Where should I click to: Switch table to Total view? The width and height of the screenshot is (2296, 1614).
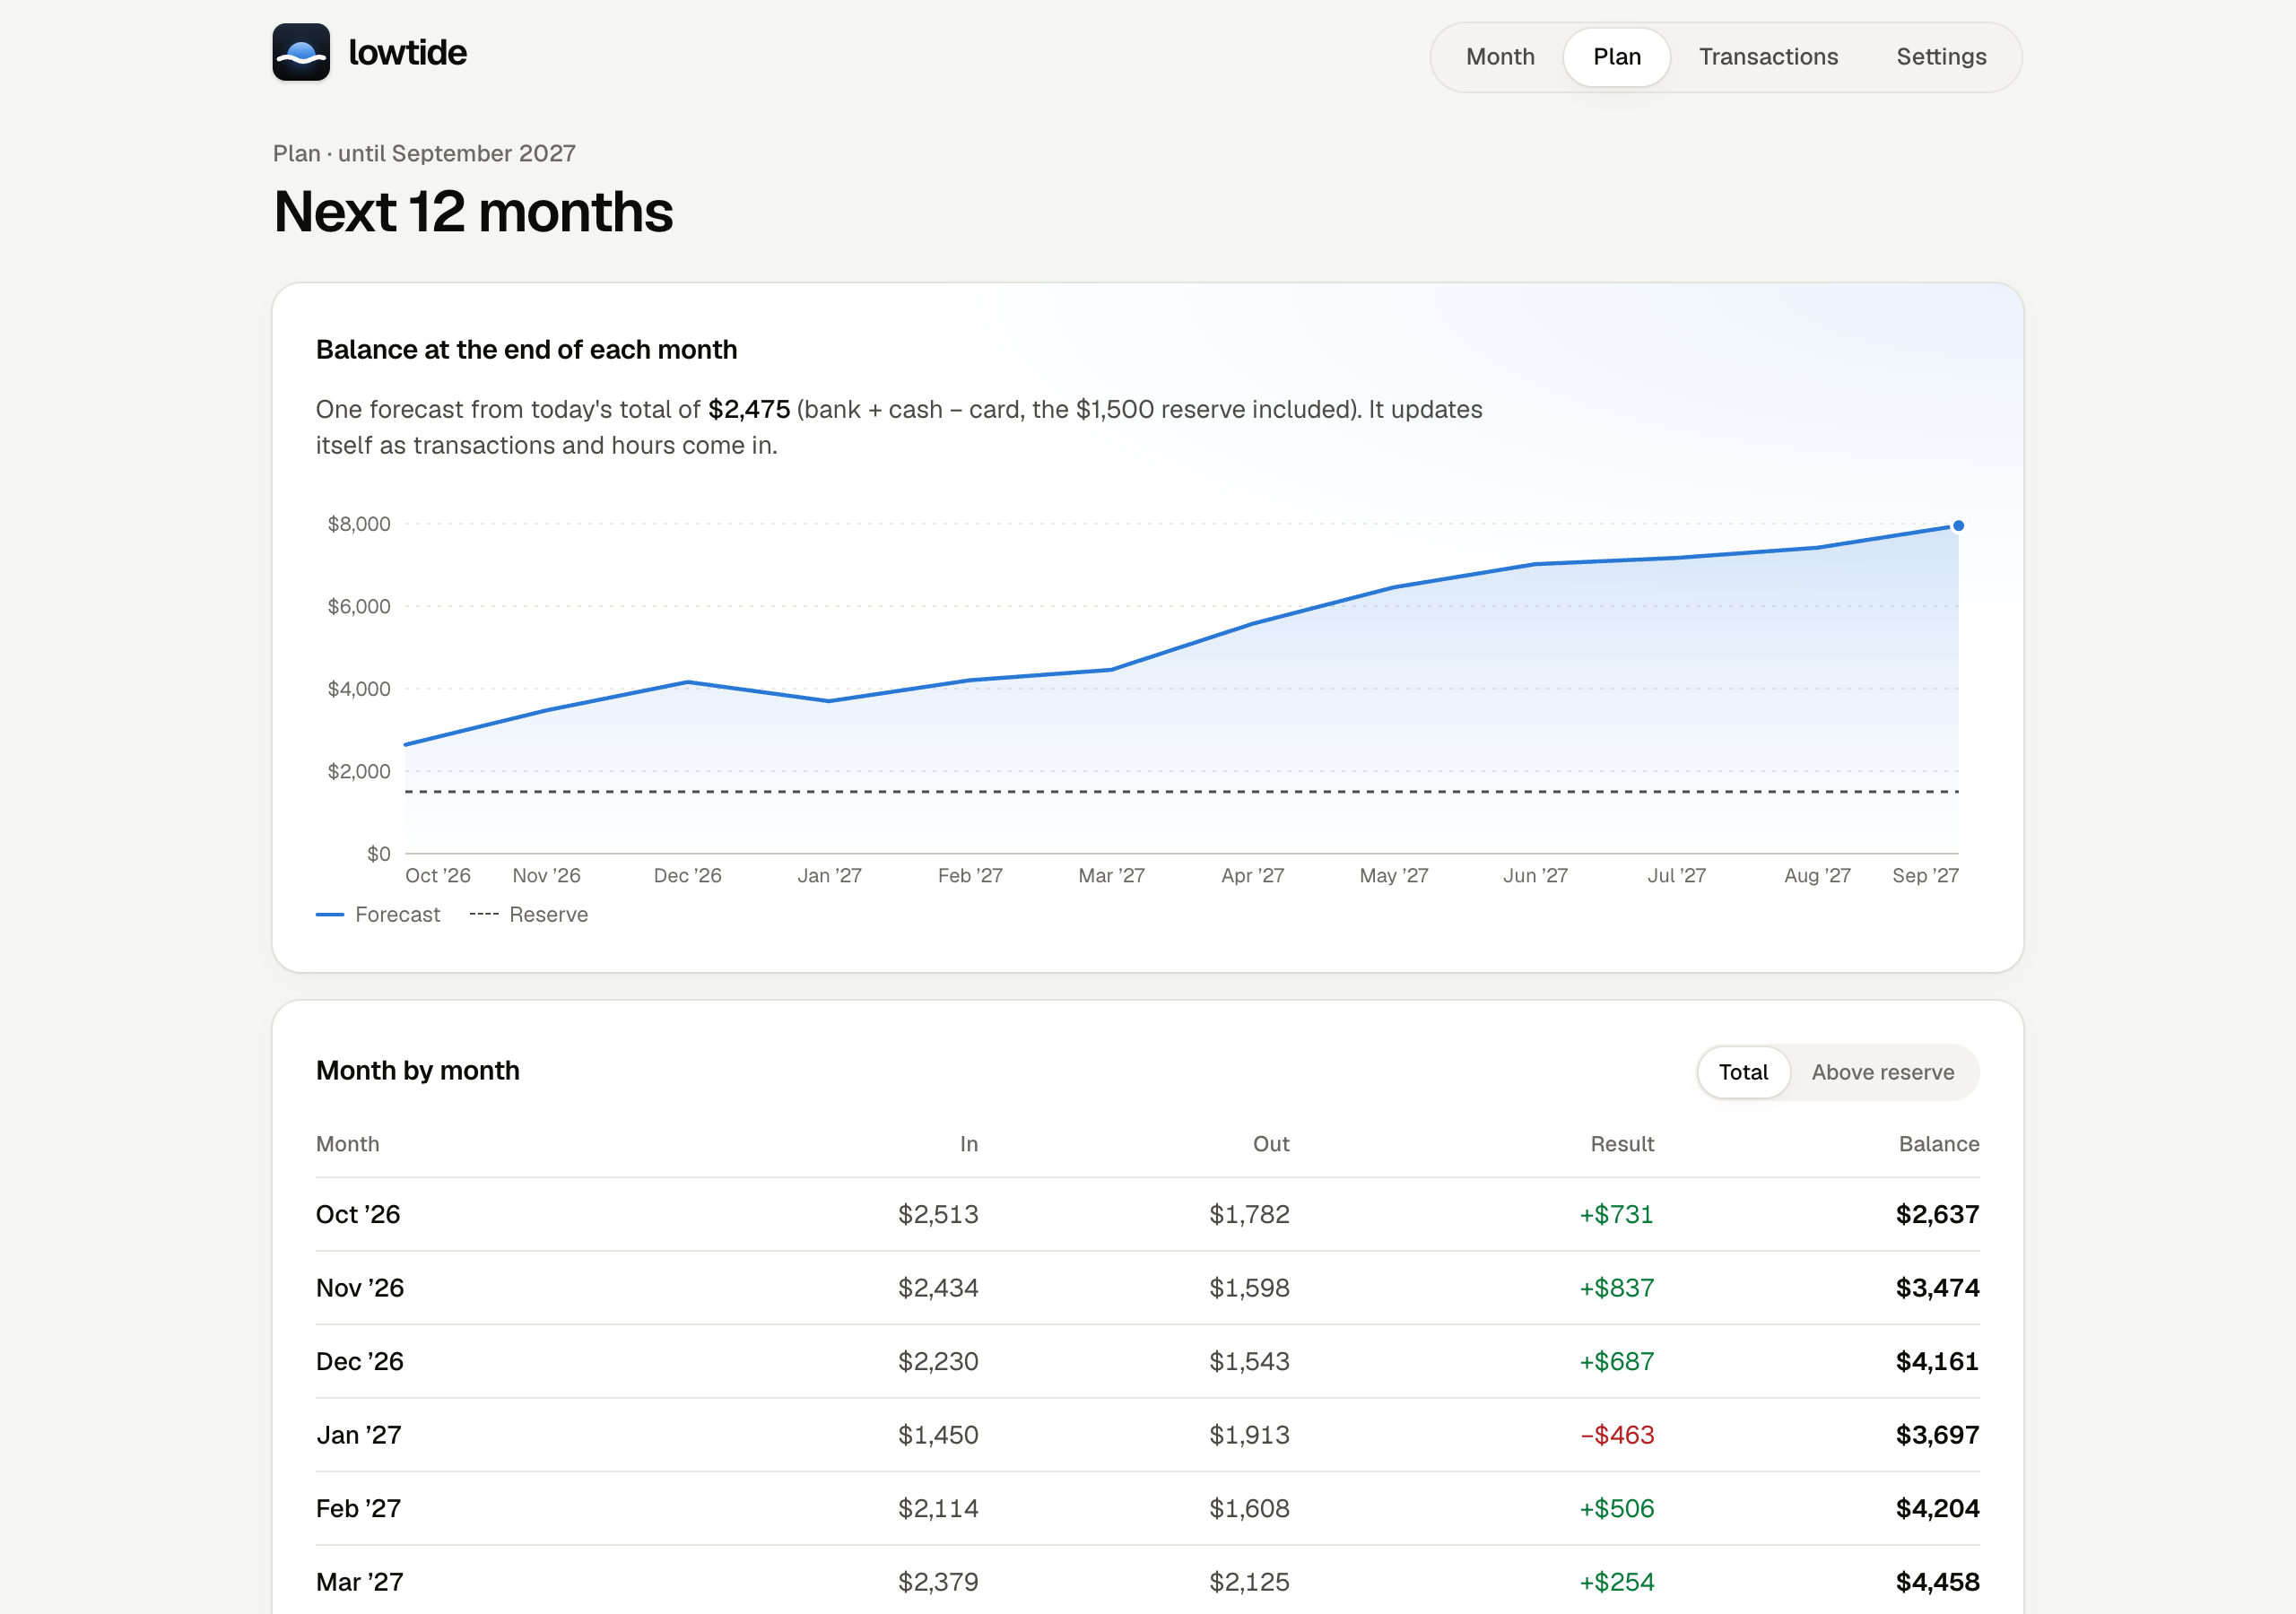coord(1743,1072)
